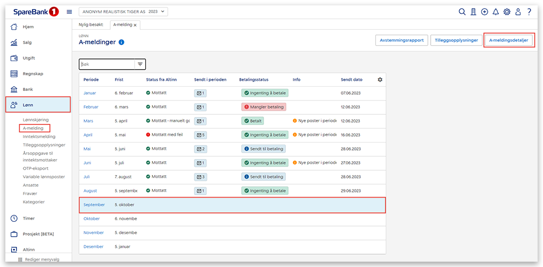Click the A-meldingsdetaljer button

[x=508, y=40]
